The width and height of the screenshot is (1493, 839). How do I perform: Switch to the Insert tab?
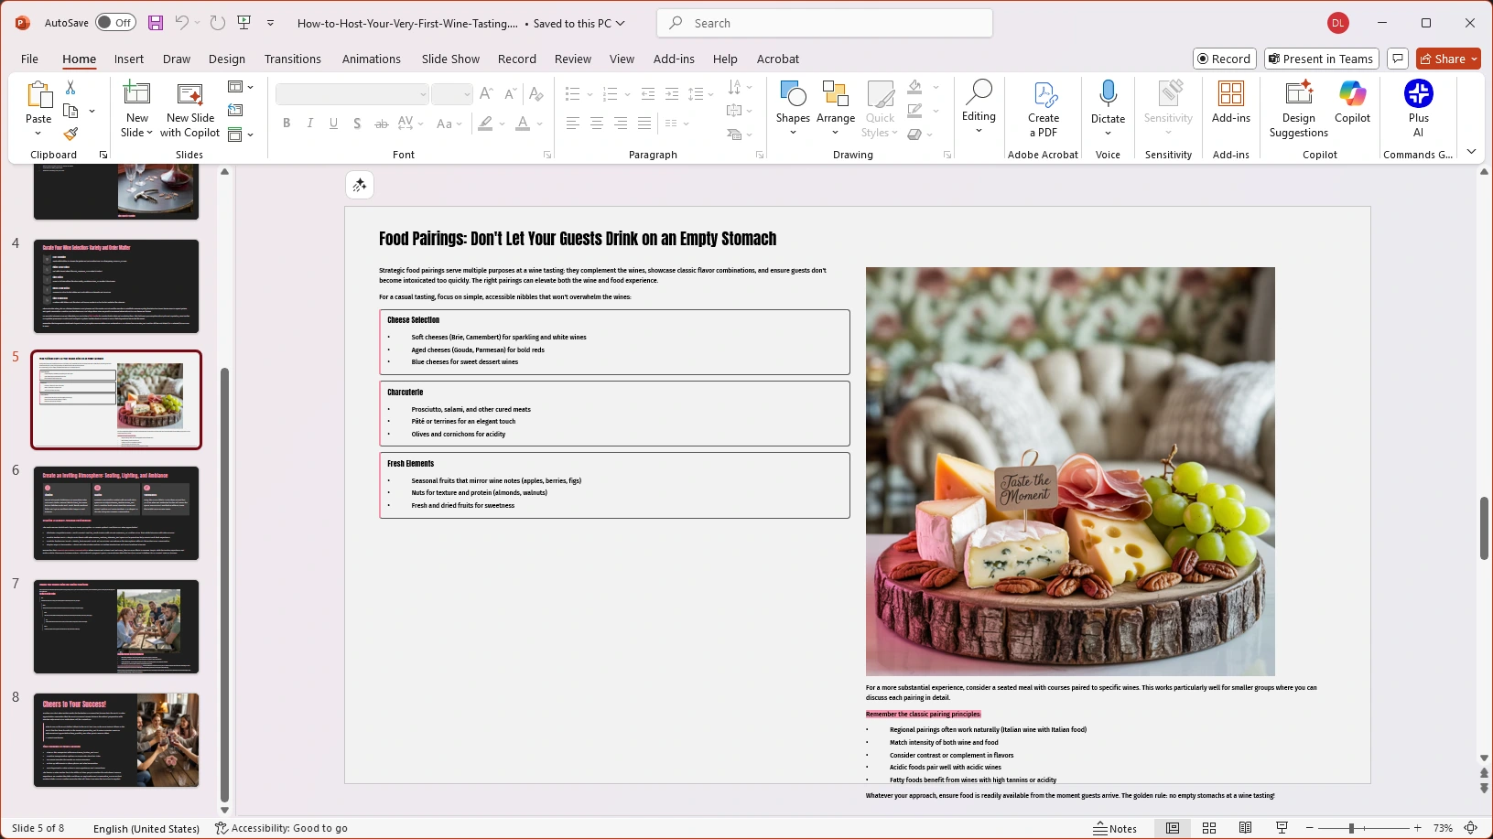click(x=128, y=59)
